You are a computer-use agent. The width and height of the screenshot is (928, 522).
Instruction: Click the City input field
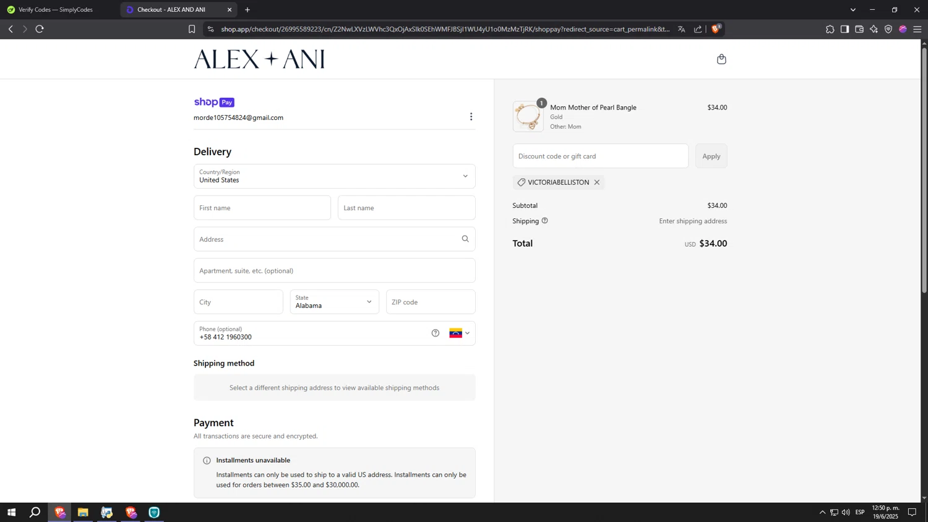[238, 302]
